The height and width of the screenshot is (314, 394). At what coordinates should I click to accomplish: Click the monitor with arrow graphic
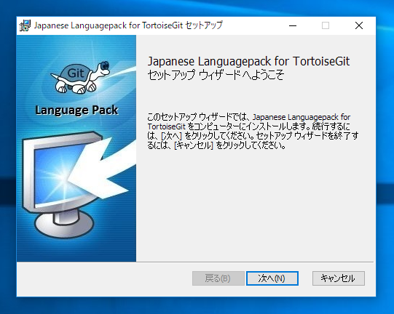pyautogui.click(x=78, y=185)
